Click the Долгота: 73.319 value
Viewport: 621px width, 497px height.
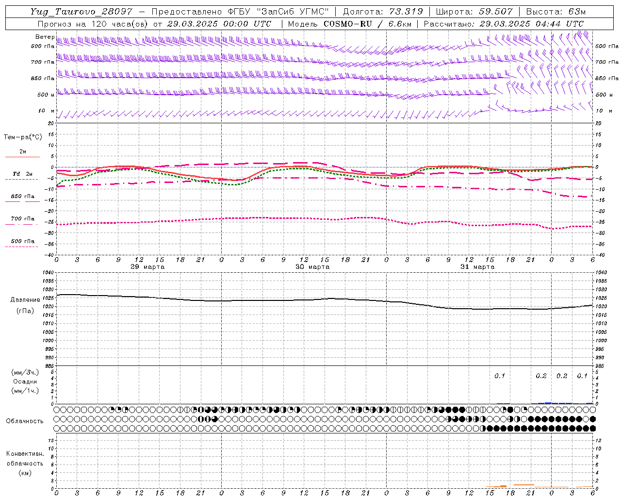pyautogui.click(x=383, y=12)
